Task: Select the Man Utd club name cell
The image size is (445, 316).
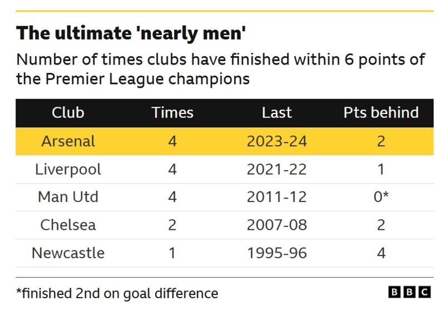Action: pos(68,197)
